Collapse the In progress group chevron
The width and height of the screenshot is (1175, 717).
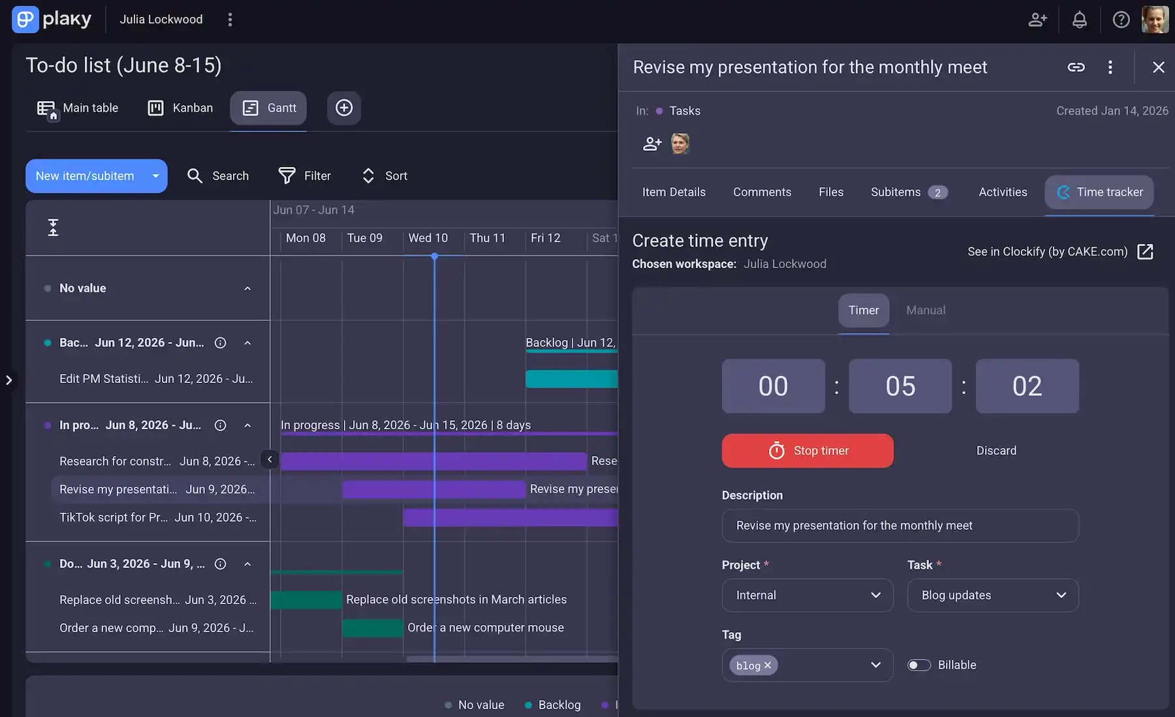(x=247, y=425)
